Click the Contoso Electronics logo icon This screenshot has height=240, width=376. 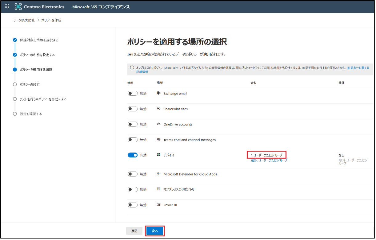(18, 6)
